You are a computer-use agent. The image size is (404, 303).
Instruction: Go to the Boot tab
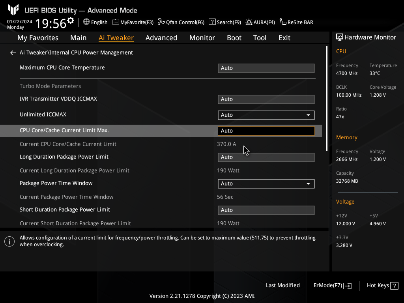pyautogui.click(x=234, y=38)
